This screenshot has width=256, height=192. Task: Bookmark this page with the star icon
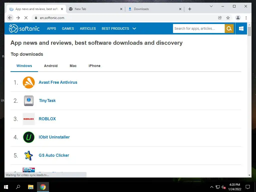click(x=228, y=18)
